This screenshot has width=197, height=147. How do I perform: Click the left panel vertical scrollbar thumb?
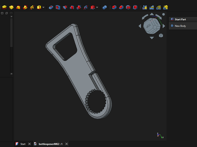tap(11, 33)
